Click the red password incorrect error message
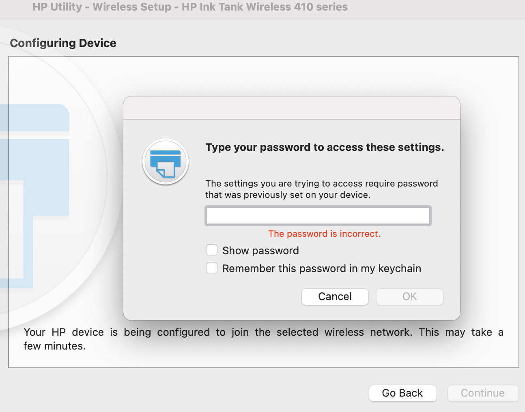This screenshot has width=525, height=412. (324, 234)
